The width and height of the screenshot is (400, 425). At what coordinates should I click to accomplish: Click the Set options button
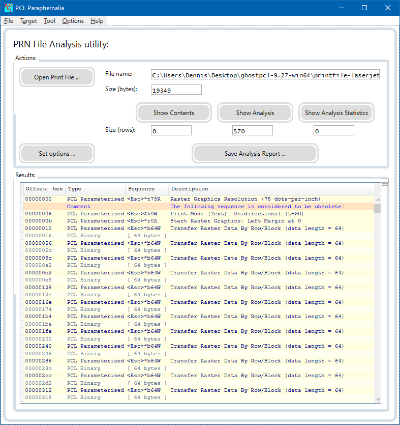(57, 153)
